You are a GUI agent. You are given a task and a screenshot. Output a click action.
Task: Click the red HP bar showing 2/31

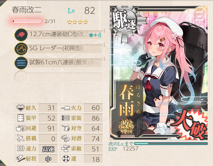click(x=26, y=21)
